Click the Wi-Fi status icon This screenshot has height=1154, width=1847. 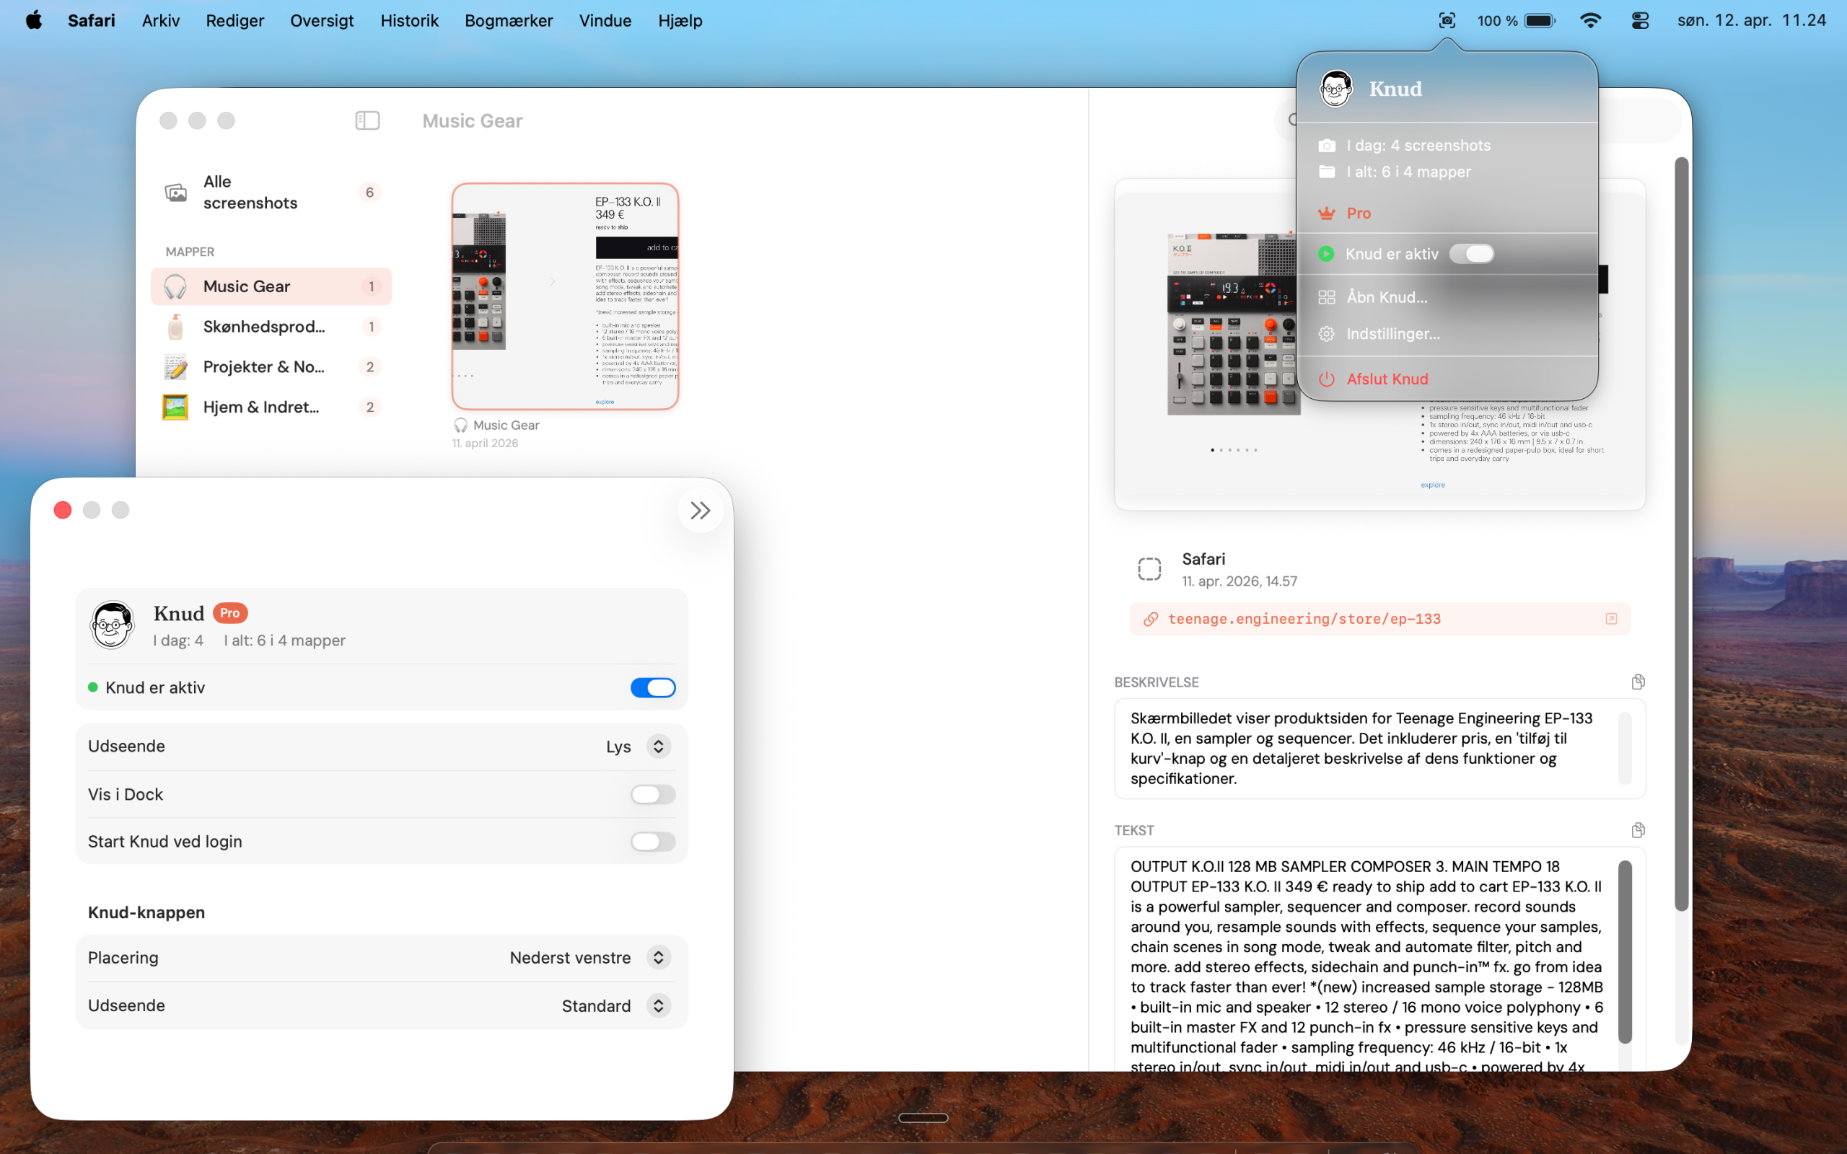tap(1590, 21)
